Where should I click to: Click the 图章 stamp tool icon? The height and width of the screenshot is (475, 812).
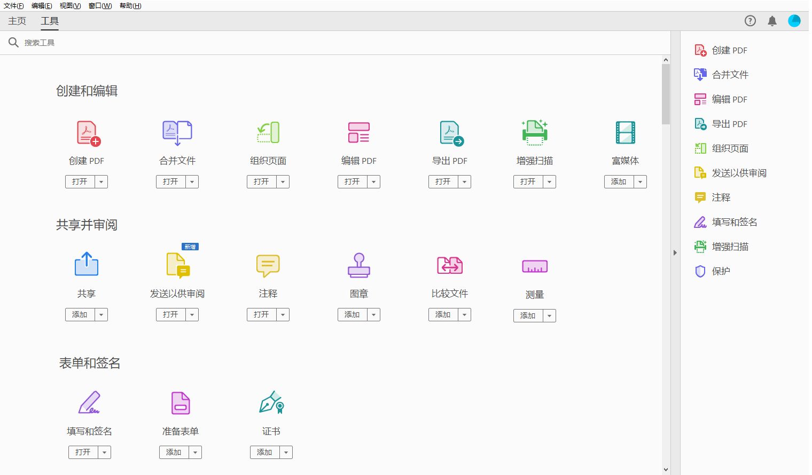[358, 265]
